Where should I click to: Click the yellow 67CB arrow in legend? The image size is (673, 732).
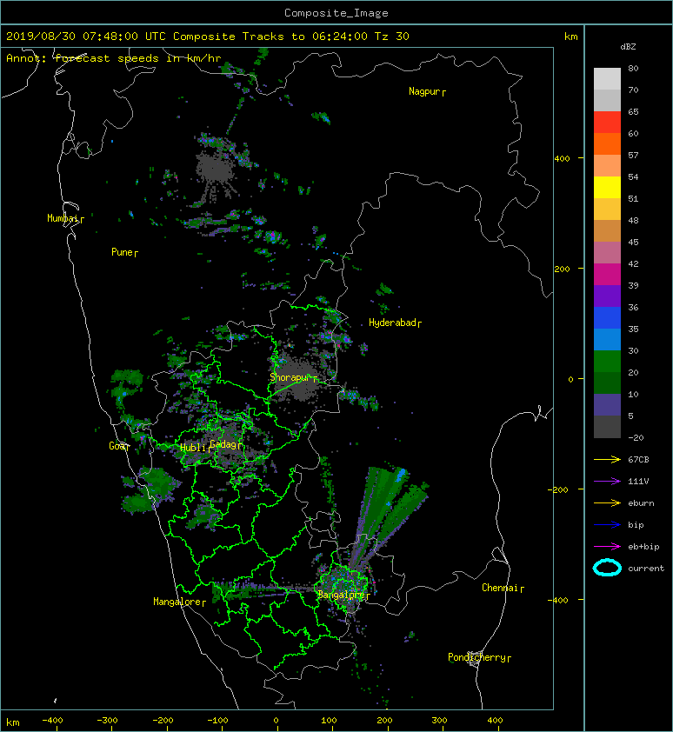pyautogui.click(x=607, y=460)
